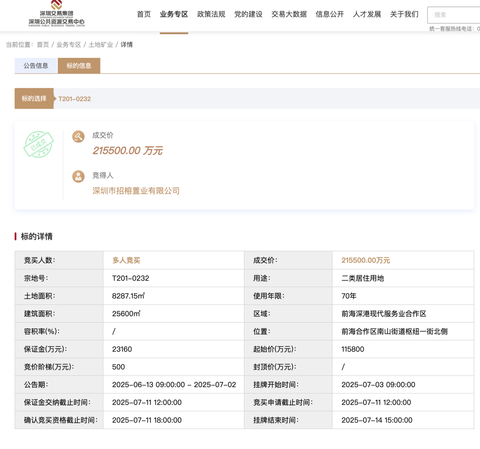Select the 标的信息 tab

[x=79, y=65]
